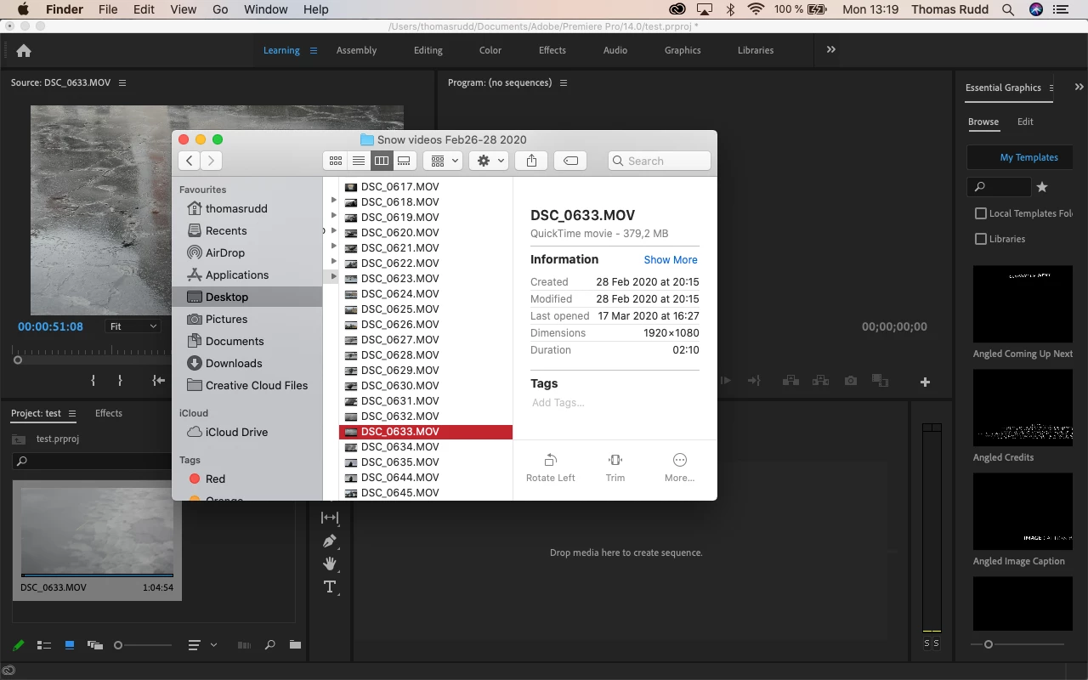Open Source panel menu next to DSC_0633.MOV
1088x680 pixels.
pyautogui.click(x=122, y=82)
